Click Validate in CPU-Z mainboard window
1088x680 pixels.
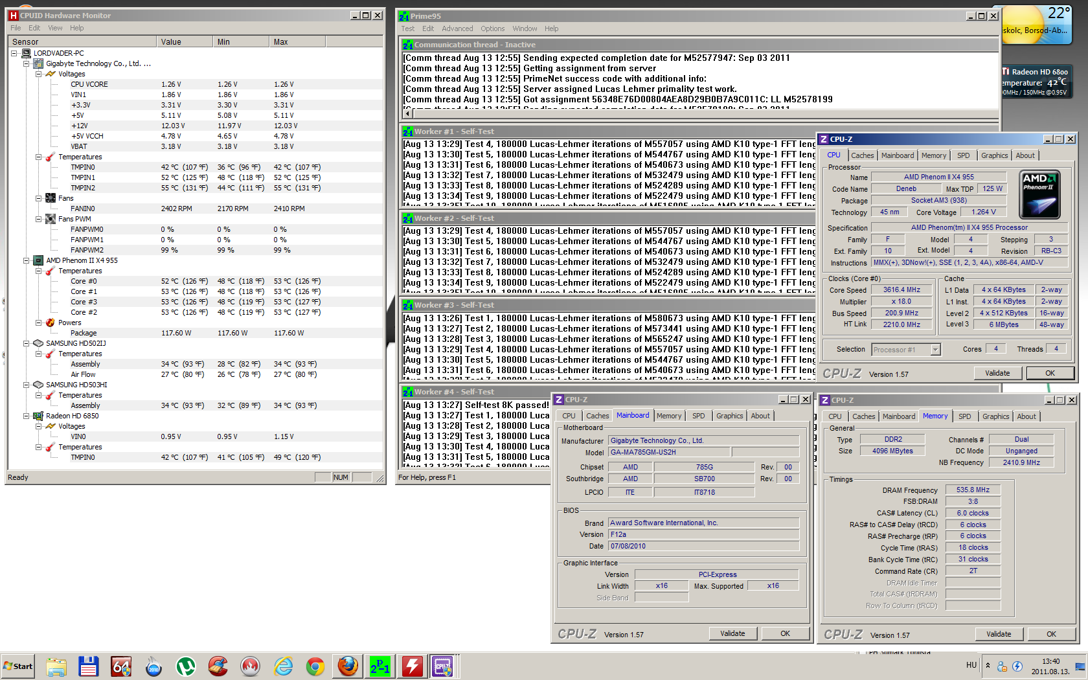[732, 633]
